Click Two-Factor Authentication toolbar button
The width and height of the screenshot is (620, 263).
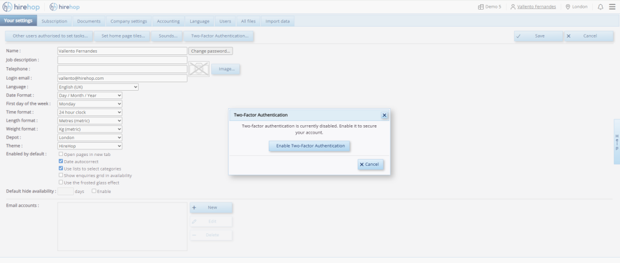pos(219,36)
